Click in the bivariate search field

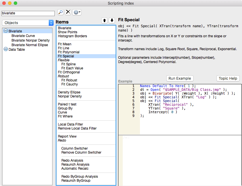click(x=28, y=13)
